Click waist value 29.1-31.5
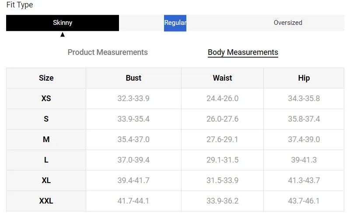 222,160
